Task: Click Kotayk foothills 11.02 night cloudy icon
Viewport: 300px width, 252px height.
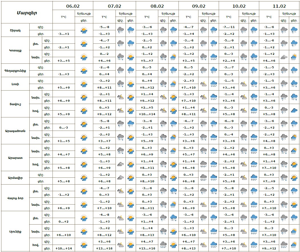Action: tap(284, 57)
